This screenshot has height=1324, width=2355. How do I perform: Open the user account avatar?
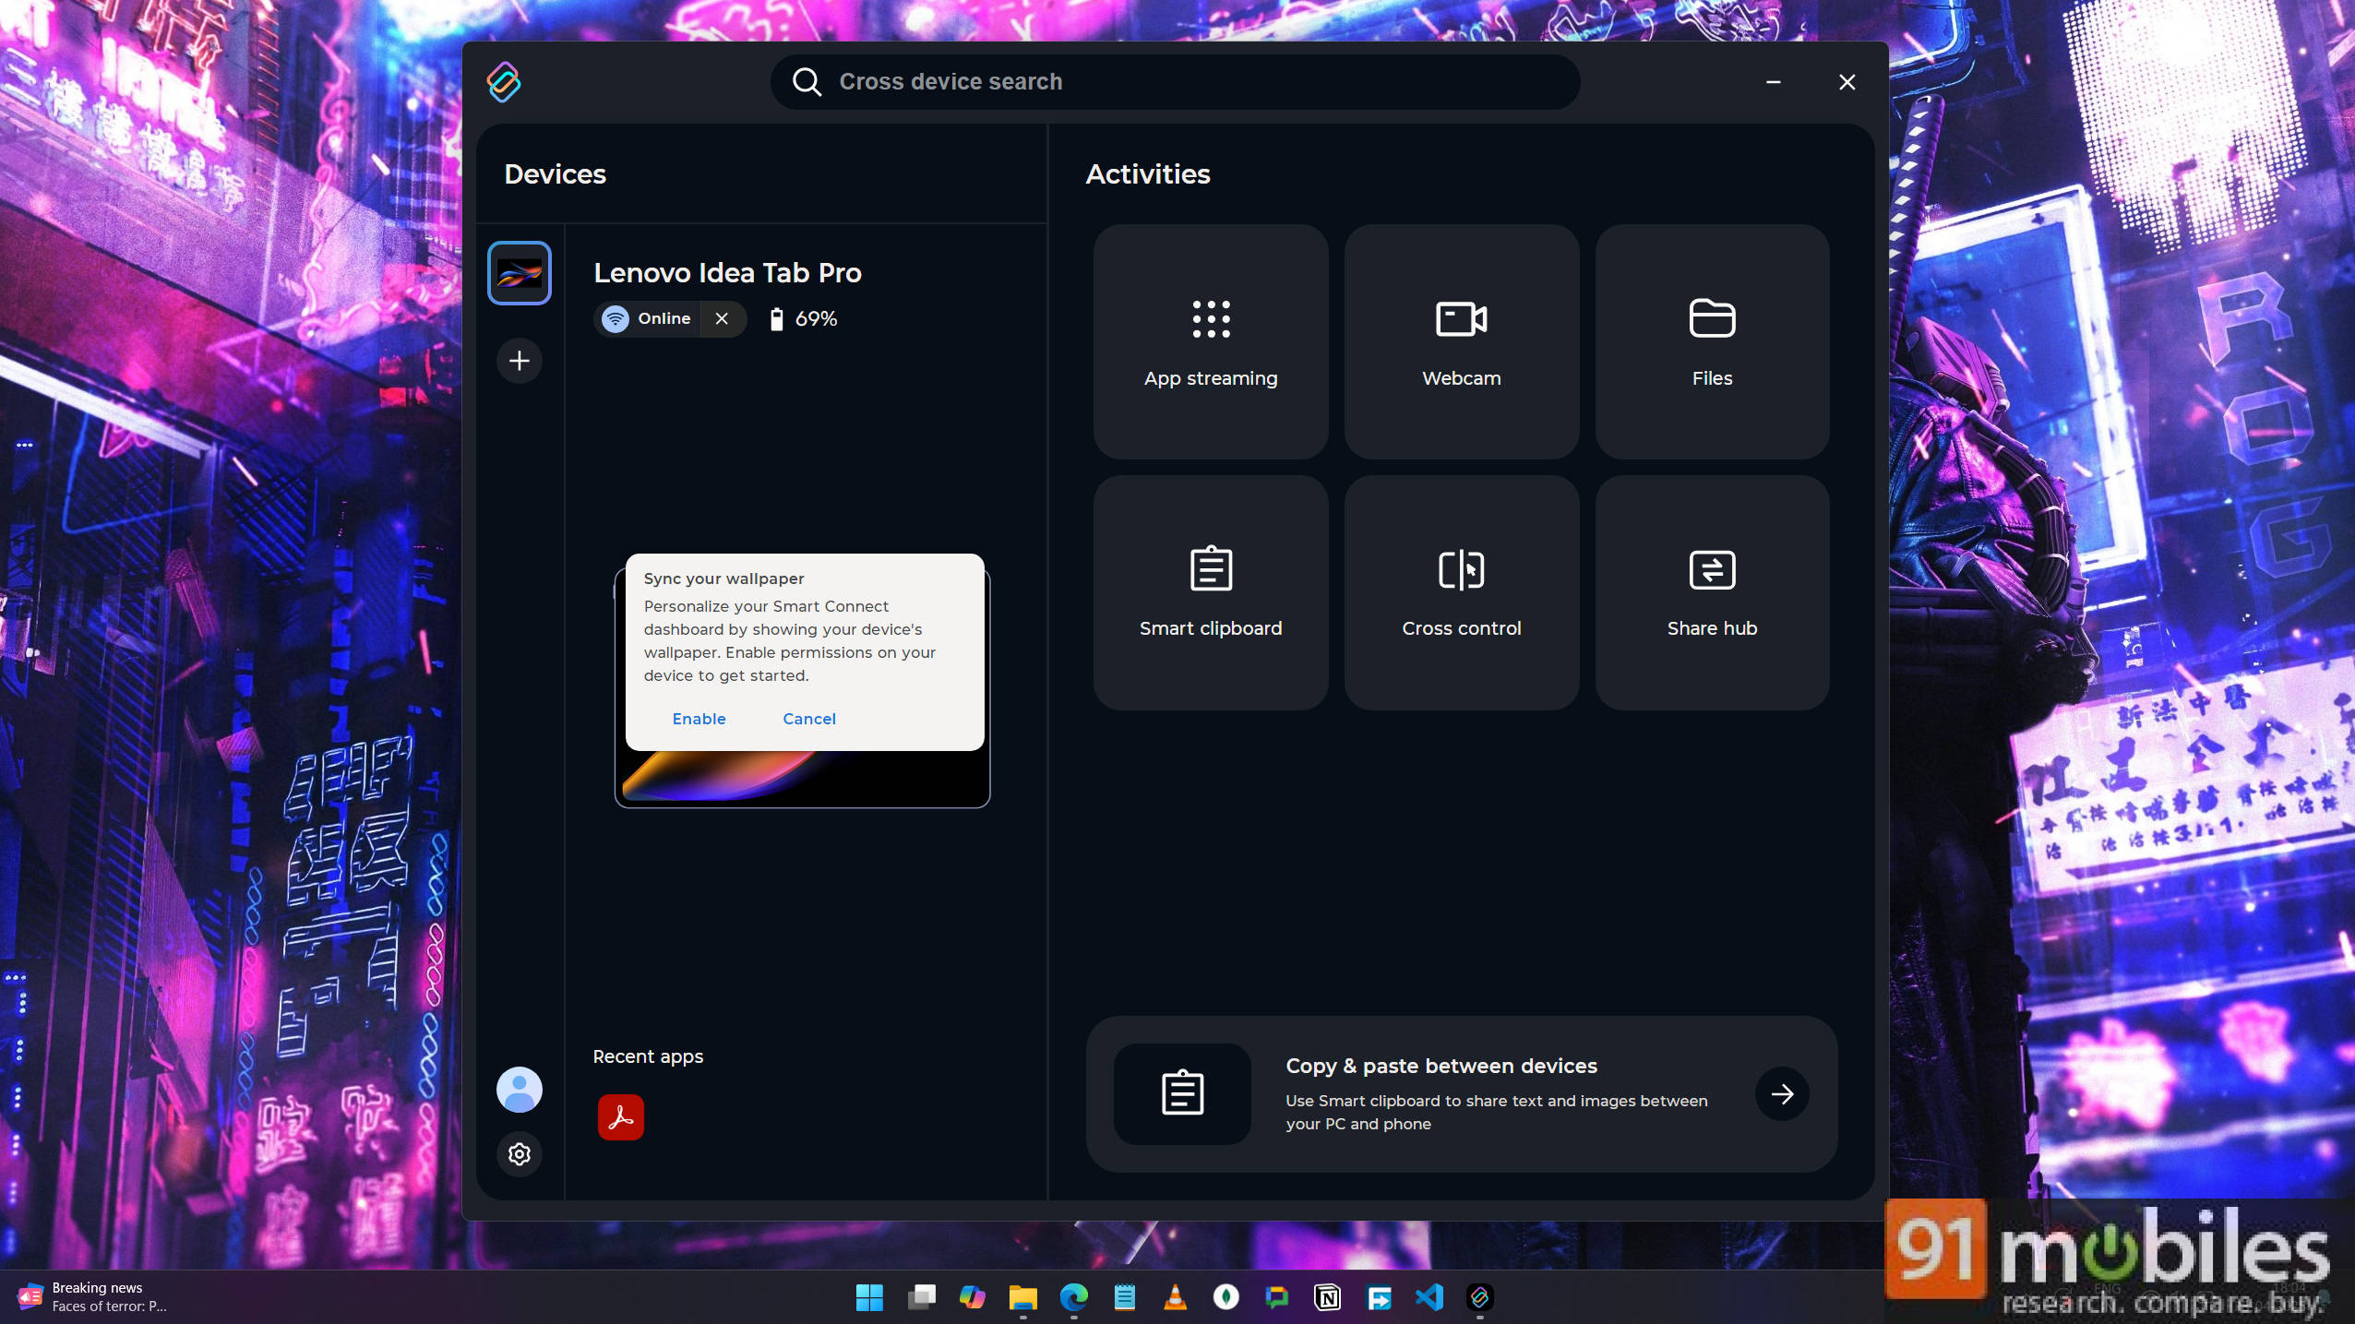point(520,1090)
